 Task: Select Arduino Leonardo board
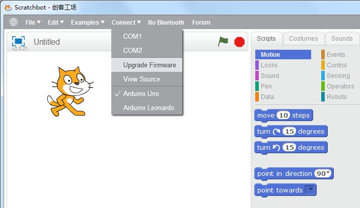[x=147, y=108]
